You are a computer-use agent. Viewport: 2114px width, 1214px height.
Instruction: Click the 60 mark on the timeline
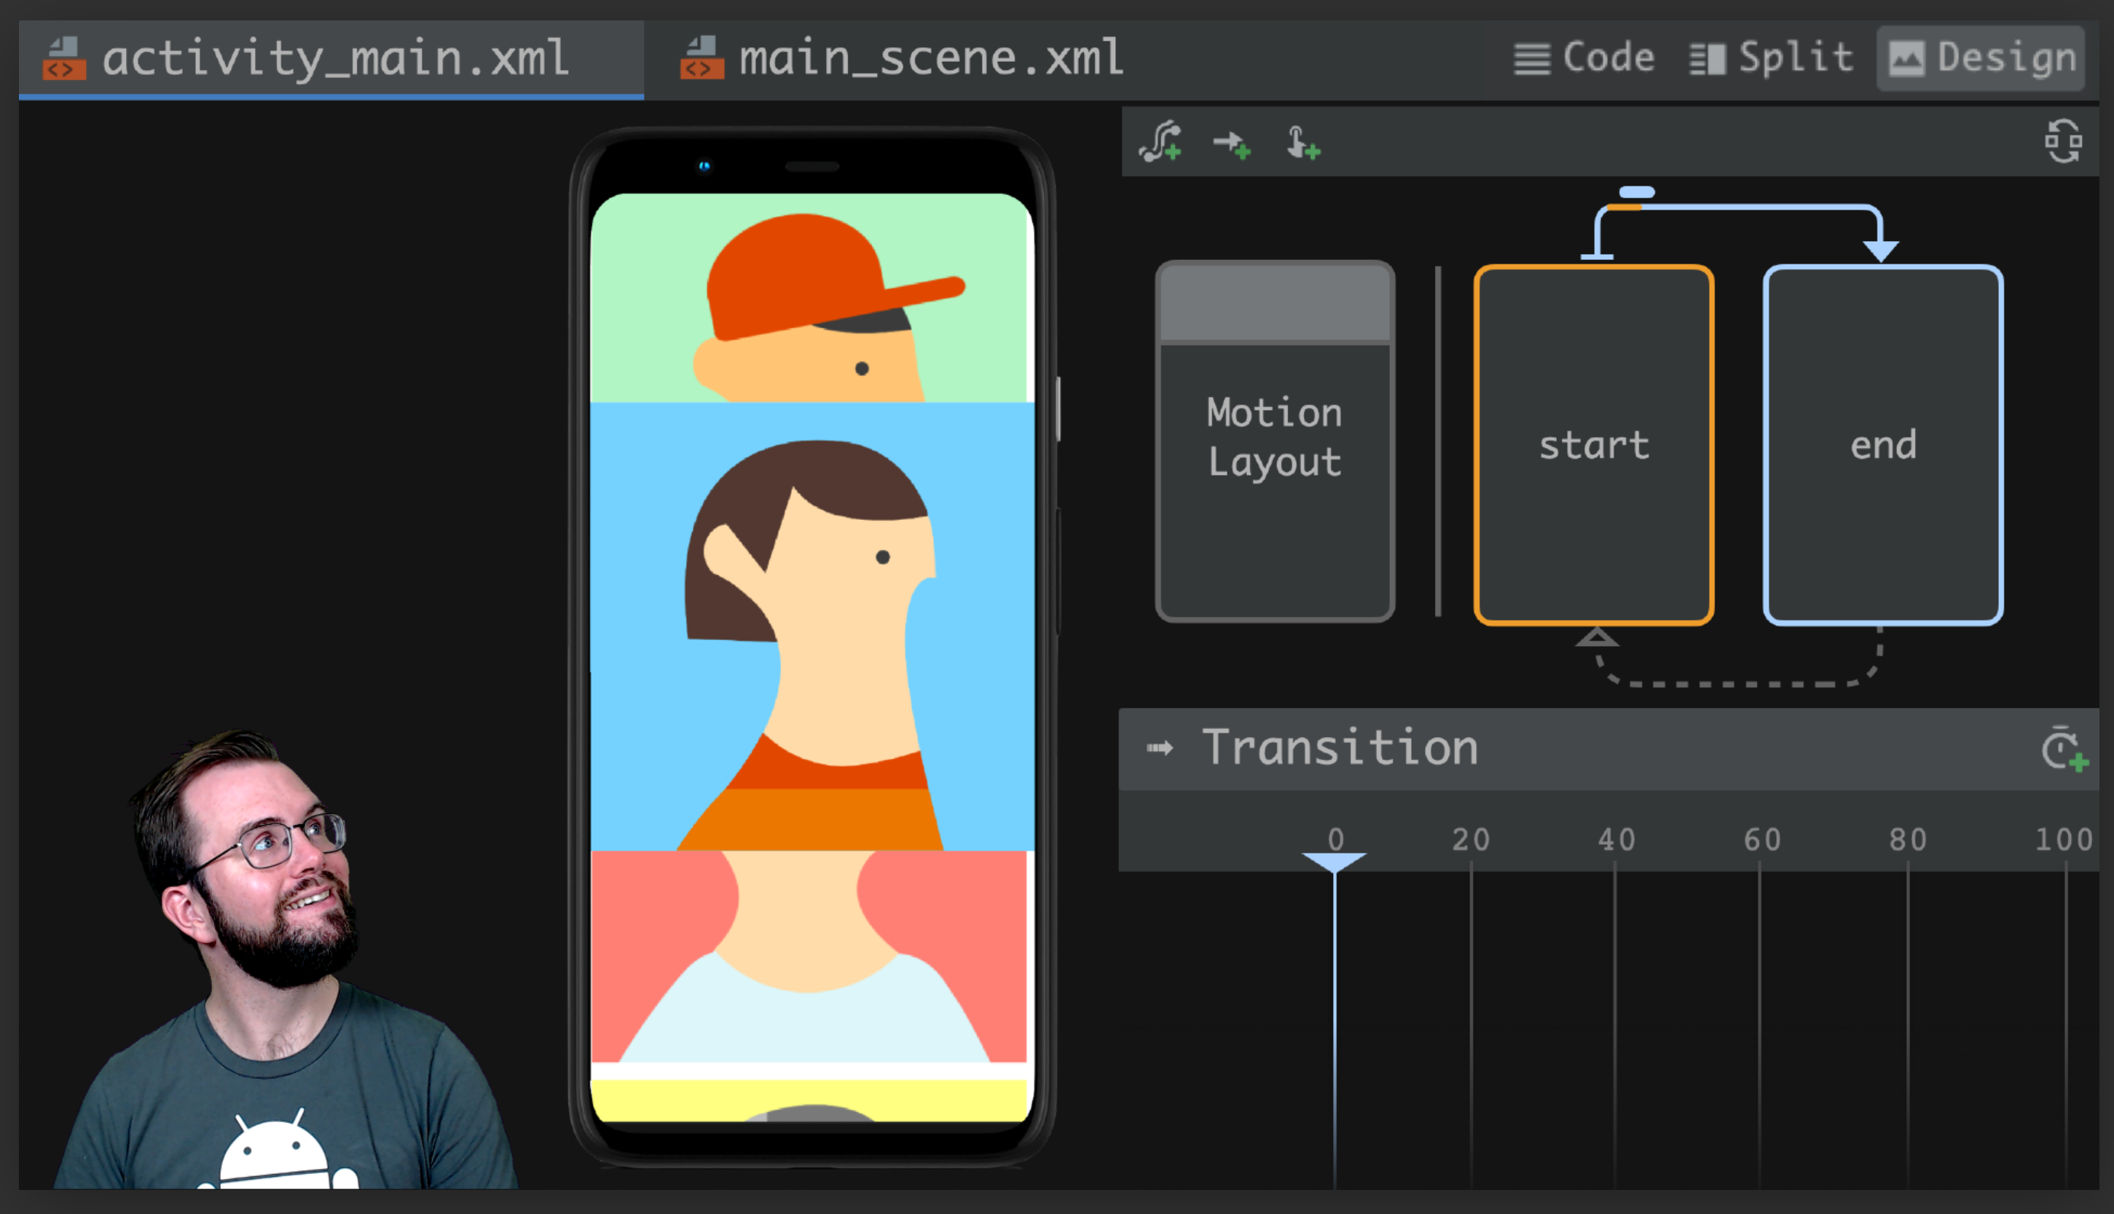[1761, 840]
